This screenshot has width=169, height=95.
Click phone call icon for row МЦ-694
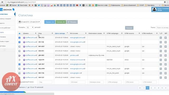pyautogui.click(x=161, y=69)
